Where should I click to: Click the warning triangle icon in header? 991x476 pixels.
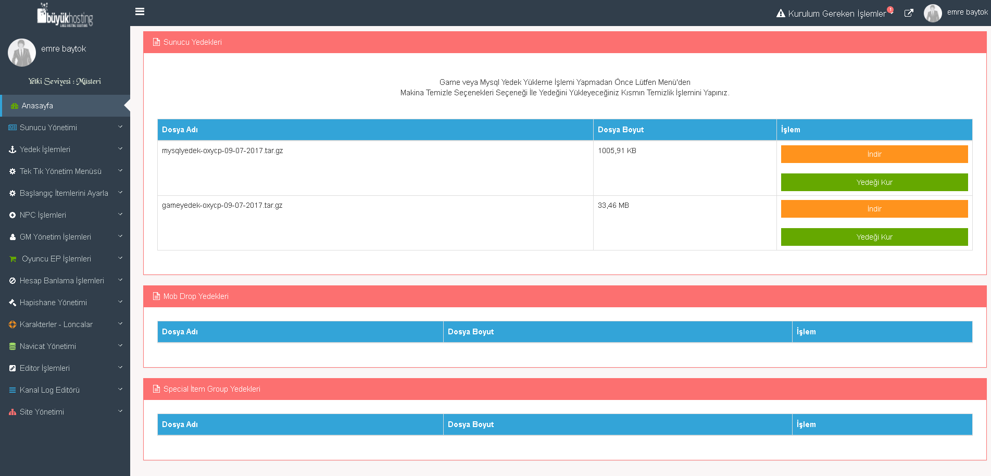(781, 14)
